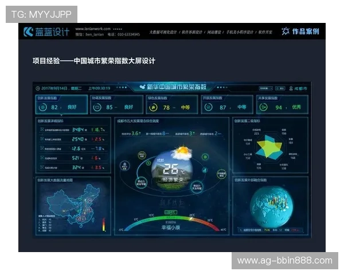Screen dimensions: 344x275
Task: Click the China data flow map
Action: coord(73,206)
